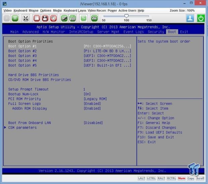Toggle the Num lock indicator
This screenshot has height=184, width=208.
[x=181, y=178]
